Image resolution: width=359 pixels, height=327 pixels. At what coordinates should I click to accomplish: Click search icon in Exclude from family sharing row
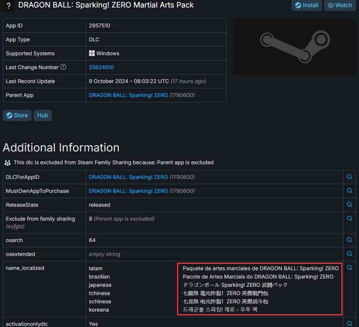coord(349,218)
